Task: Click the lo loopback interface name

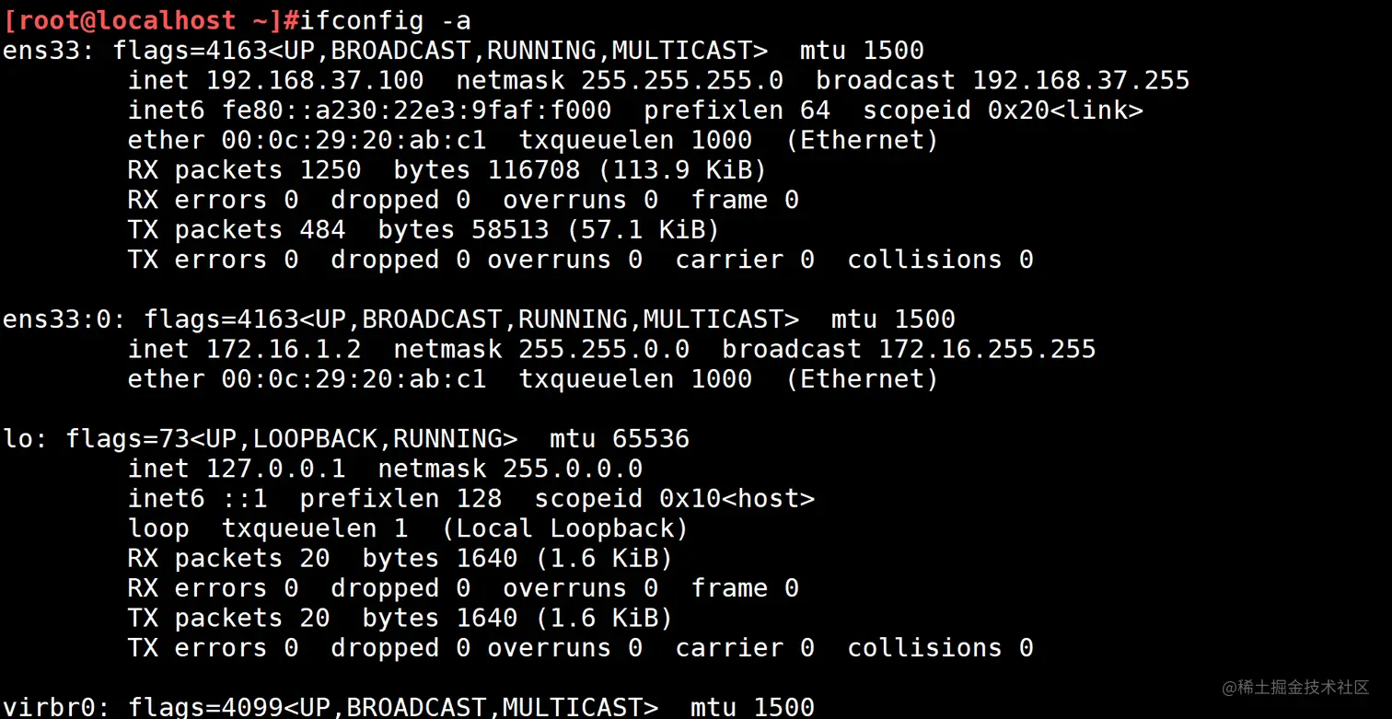Action: [x=18, y=438]
